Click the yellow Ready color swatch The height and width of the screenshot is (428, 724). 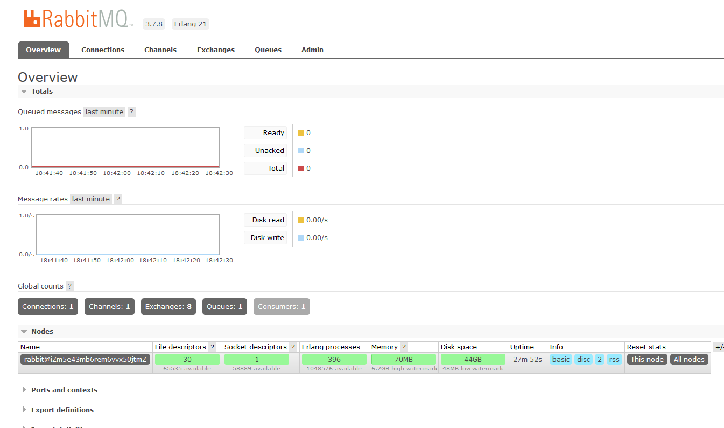pyautogui.click(x=301, y=133)
